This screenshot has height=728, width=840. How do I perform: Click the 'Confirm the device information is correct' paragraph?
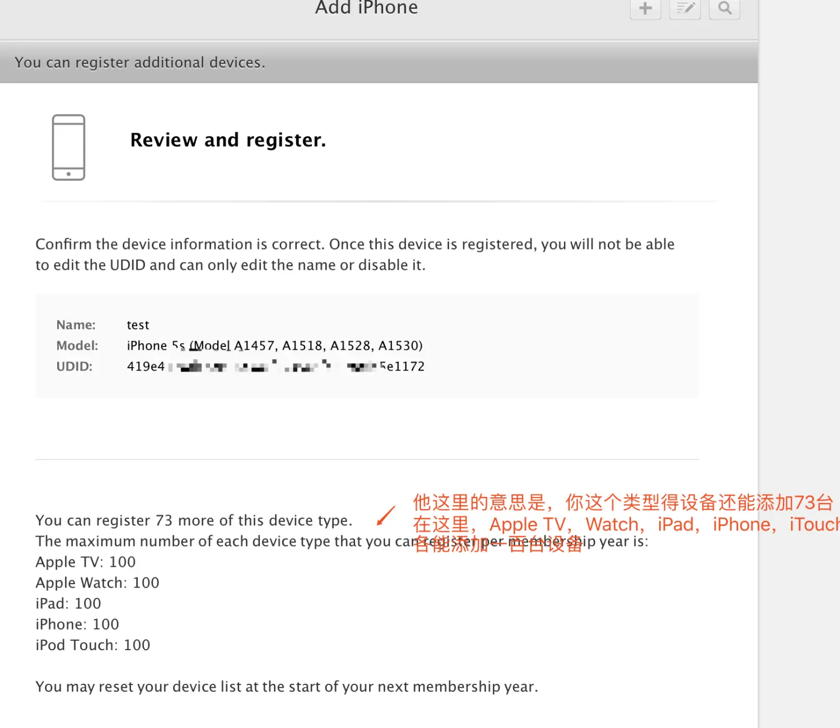coord(355,255)
